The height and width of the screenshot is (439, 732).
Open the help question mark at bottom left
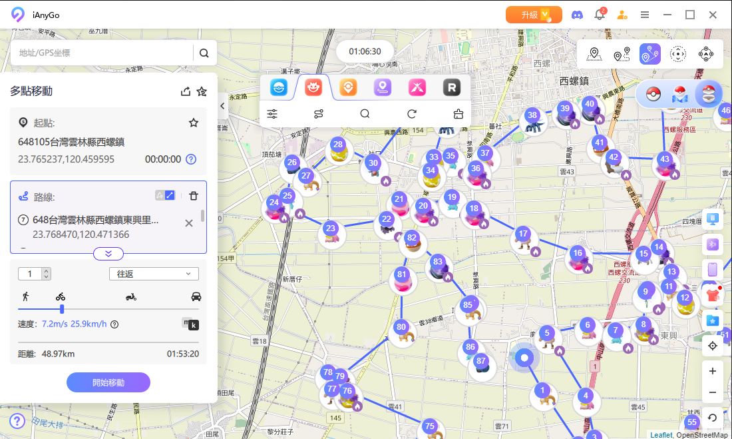17,421
